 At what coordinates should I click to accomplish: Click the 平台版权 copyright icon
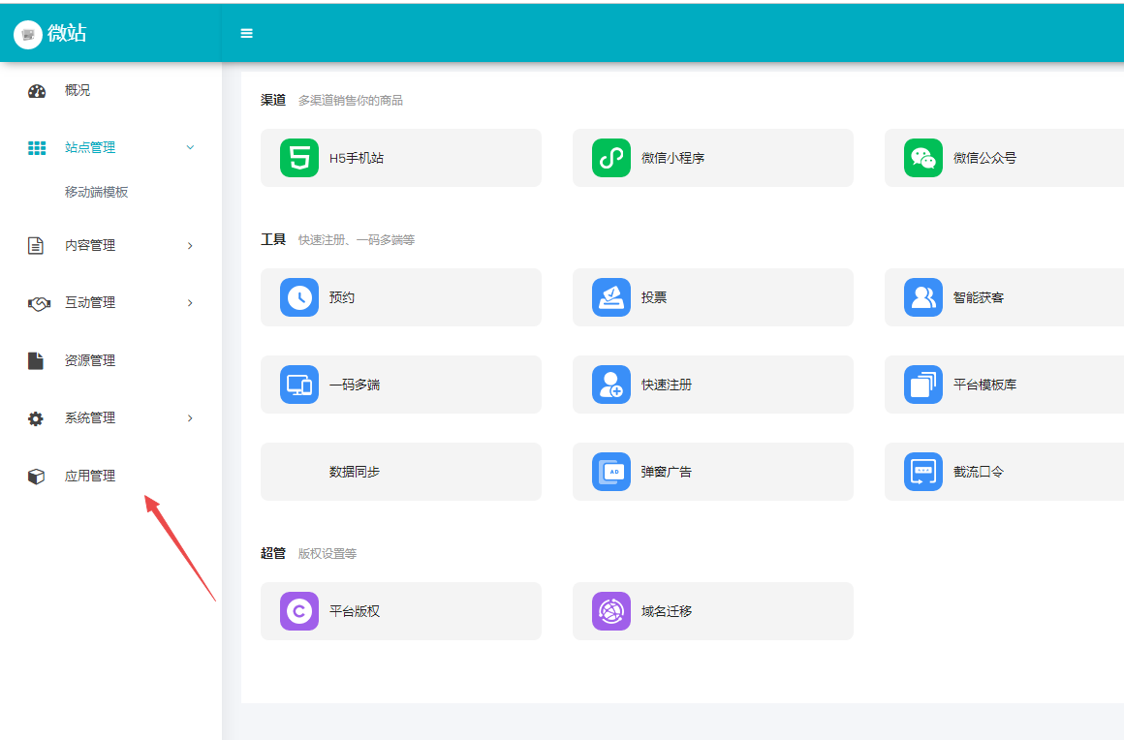point(298,611)
